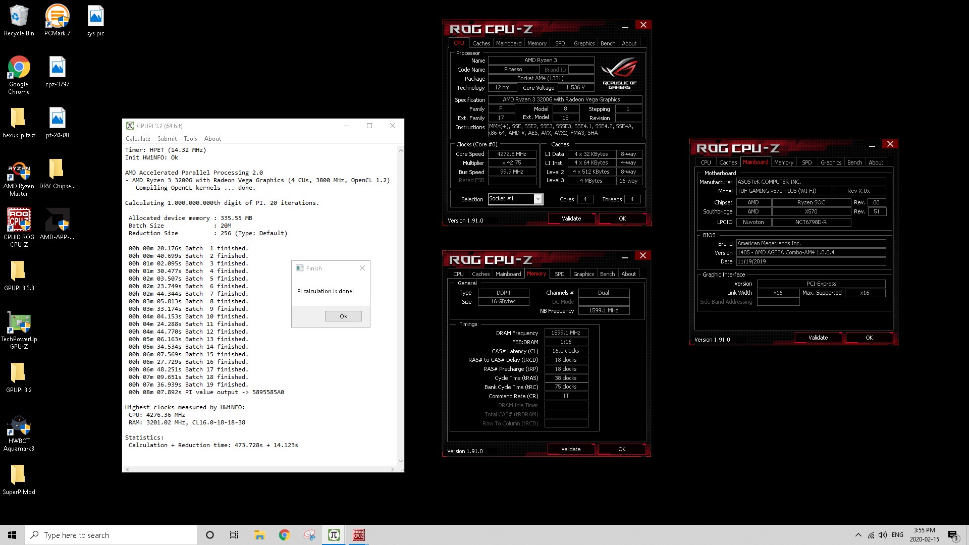Viewport: 969px width, 545px height.
Task: Open the Tools menu in GPUPI
Action: [190, 139]
